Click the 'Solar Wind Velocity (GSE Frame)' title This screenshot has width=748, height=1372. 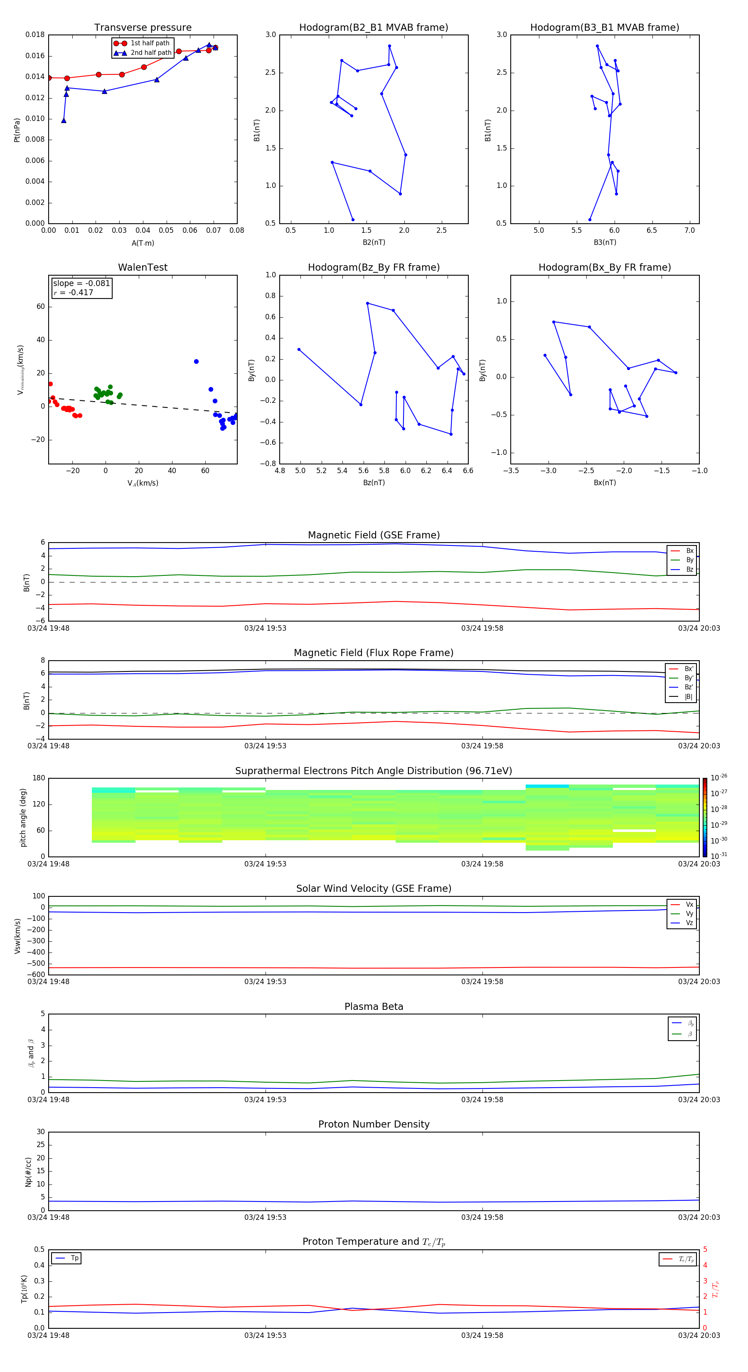[374, 888]
